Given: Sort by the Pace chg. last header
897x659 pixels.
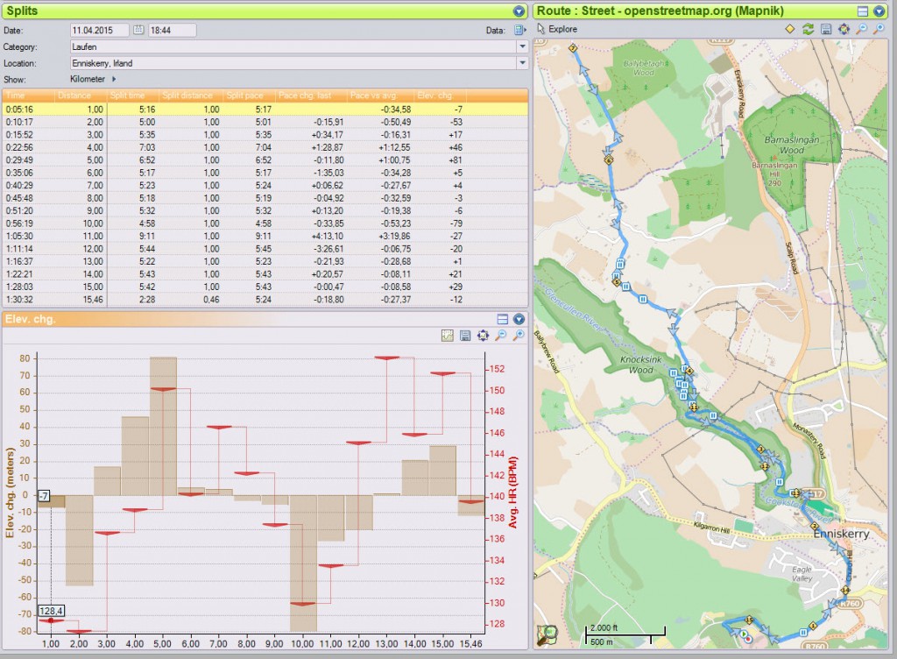Looking at the screenshot, I should pos(311,96).
